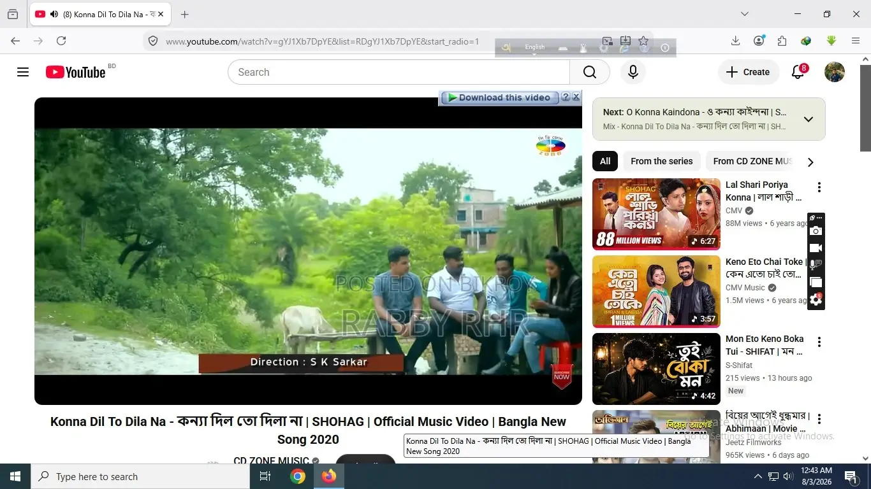Open the CMV Music channel name
This screenshot has width=871, height=489.
tap(745, 288)
